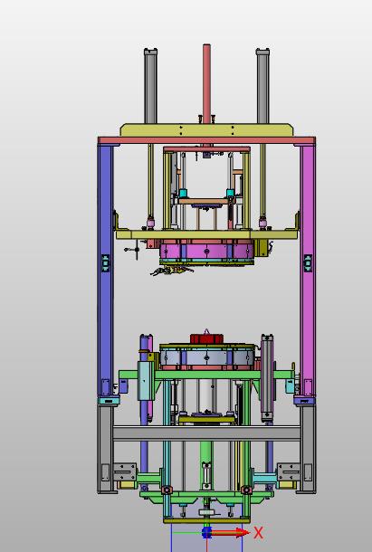The image size is (372, 552).
Task: Select the right gray cylinder above the frame
Action: [x=262, y=86]
